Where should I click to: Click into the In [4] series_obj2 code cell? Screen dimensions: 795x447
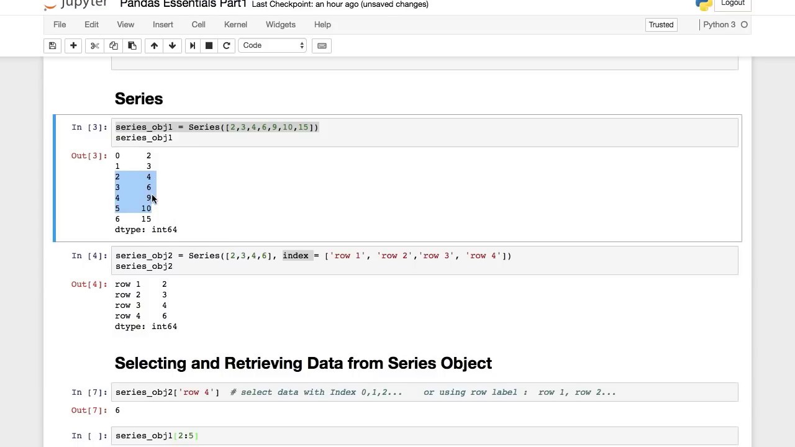pyautogui.click(x=425, y=261)
